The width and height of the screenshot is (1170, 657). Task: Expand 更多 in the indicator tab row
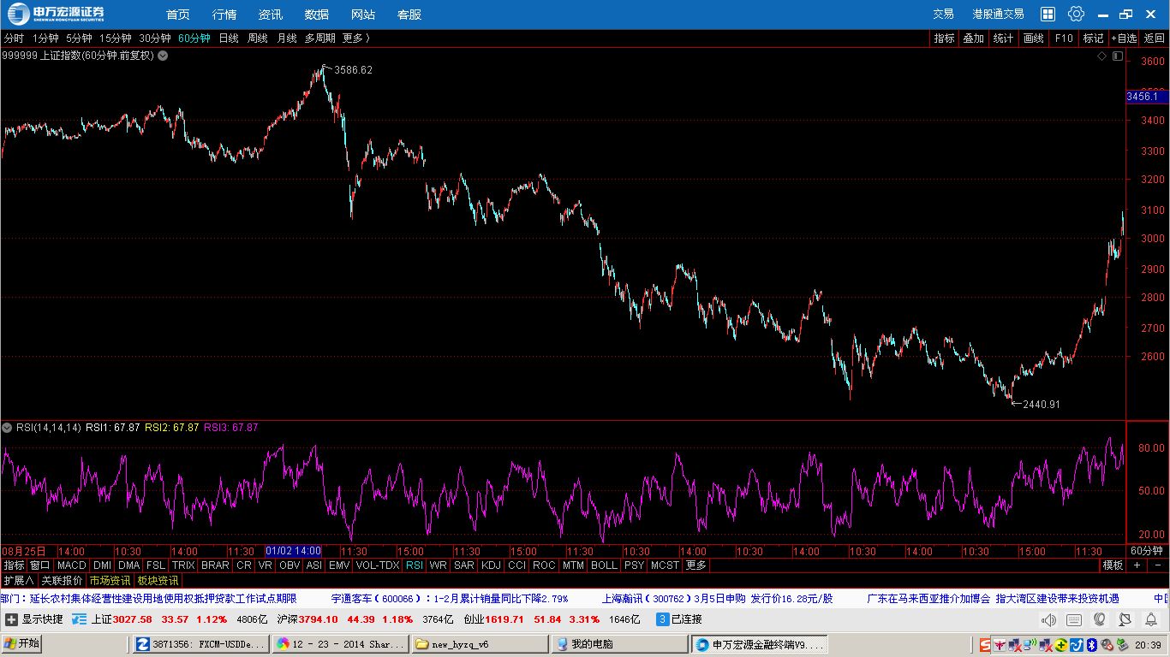(x=696, y=565)
